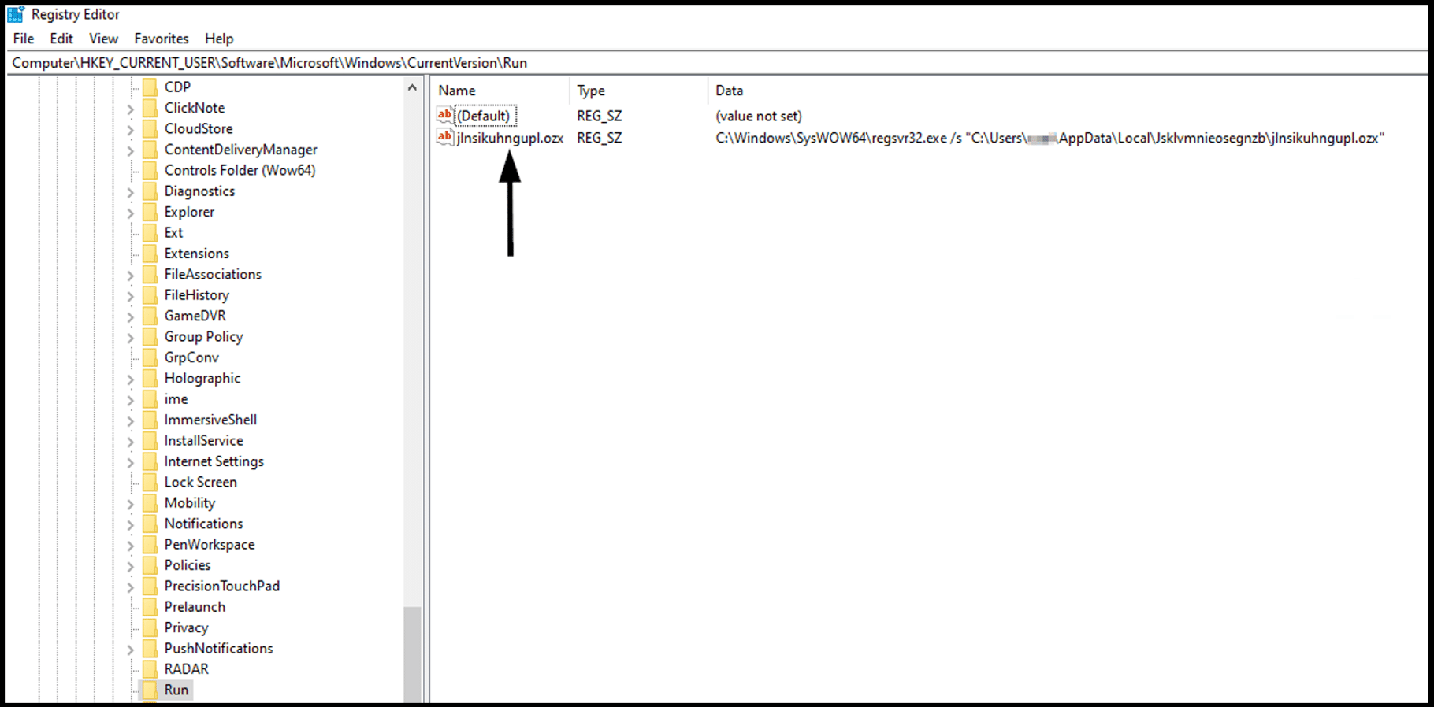
Task: Click the registry path address bar
Action: [717, 63]
